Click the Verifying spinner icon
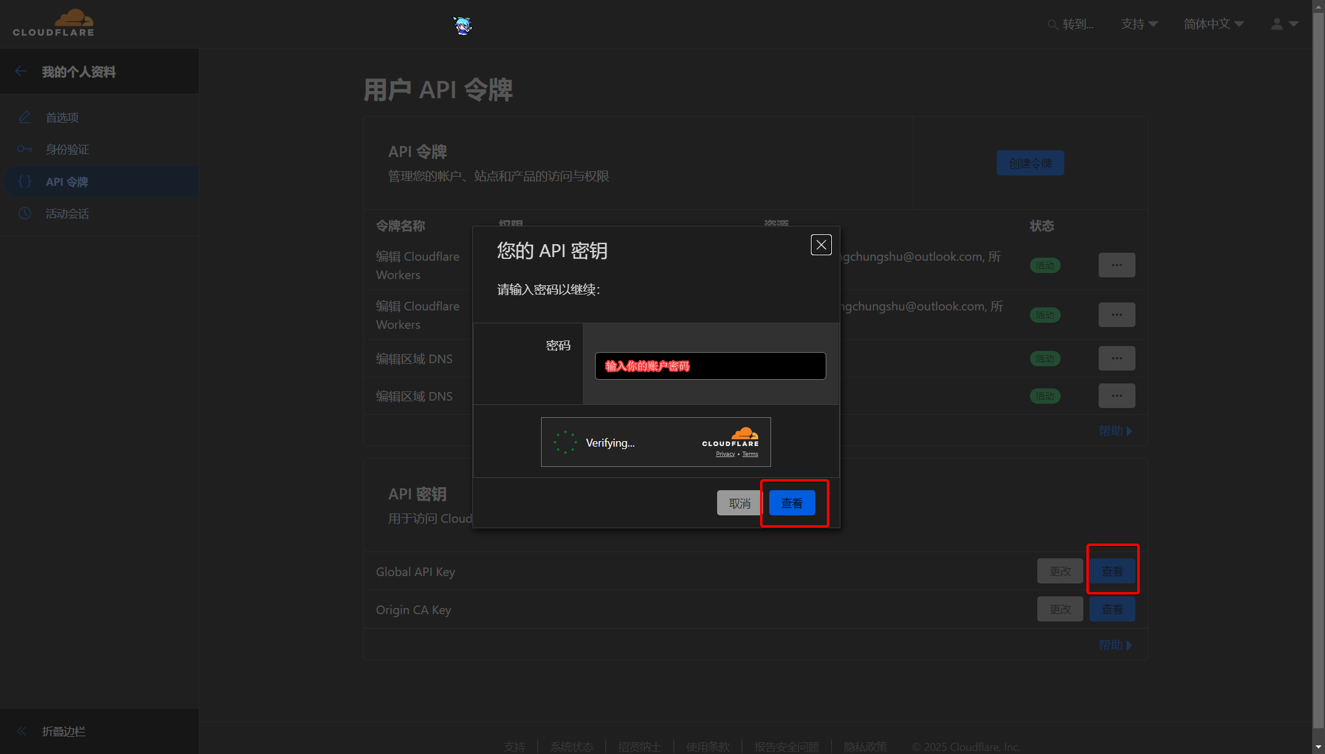This screenshot has width=1325, height=754. click(x=565, y=442)
